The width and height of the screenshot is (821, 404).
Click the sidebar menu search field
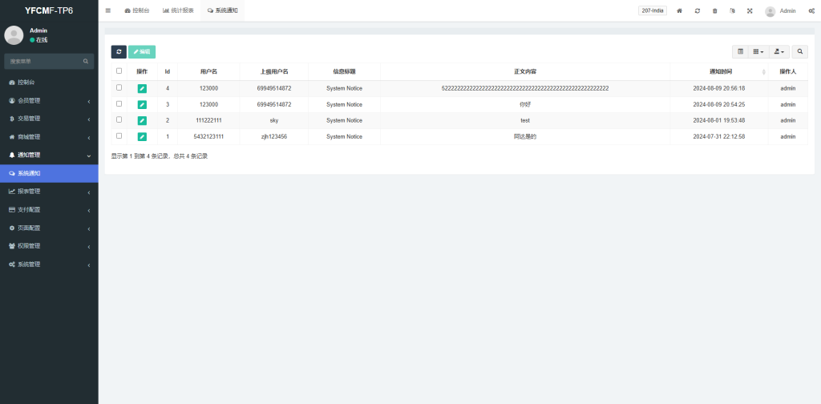coord(44,61)
